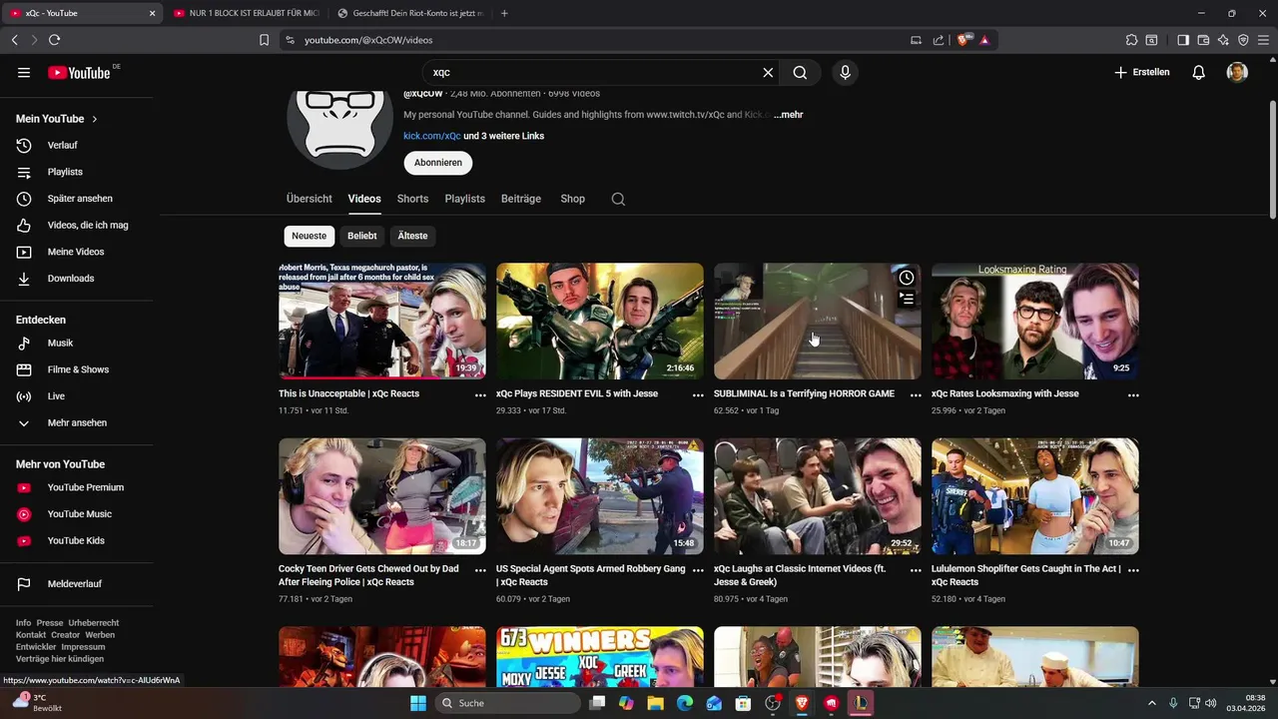This screenshot has width=1278, height=719.
Task: Select the Neueste sort chip
Action: pos(309,236)
